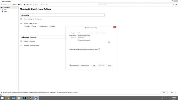Open the media player taskbar icon
The width and height of the screenshot is (178, 100).
25,98
